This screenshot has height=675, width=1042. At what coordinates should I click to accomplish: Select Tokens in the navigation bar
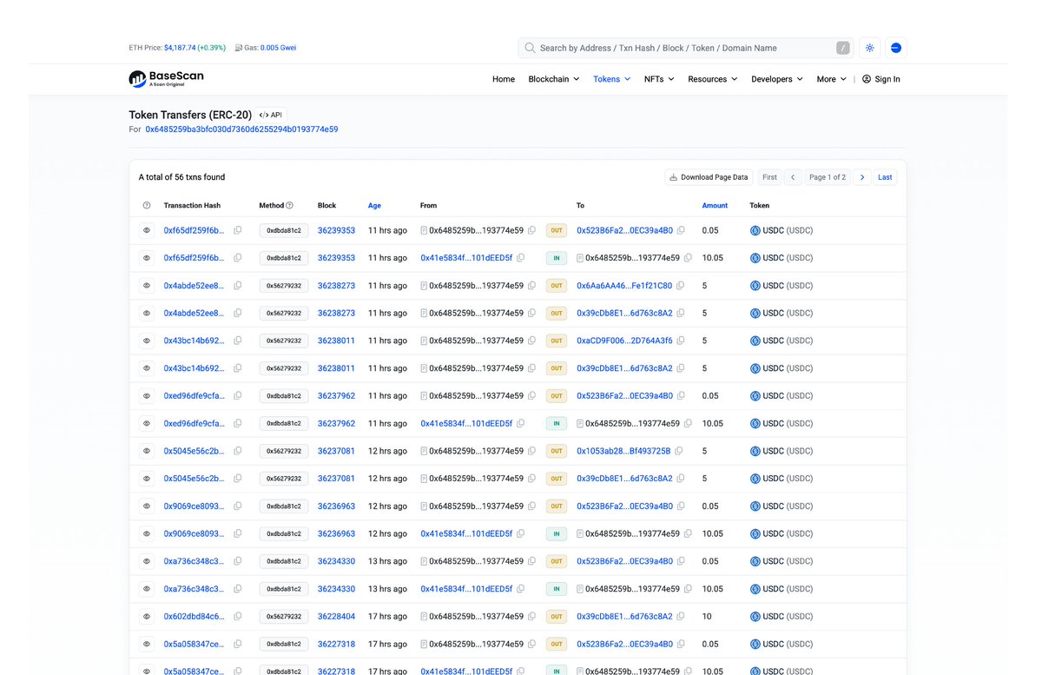(610, 78)
